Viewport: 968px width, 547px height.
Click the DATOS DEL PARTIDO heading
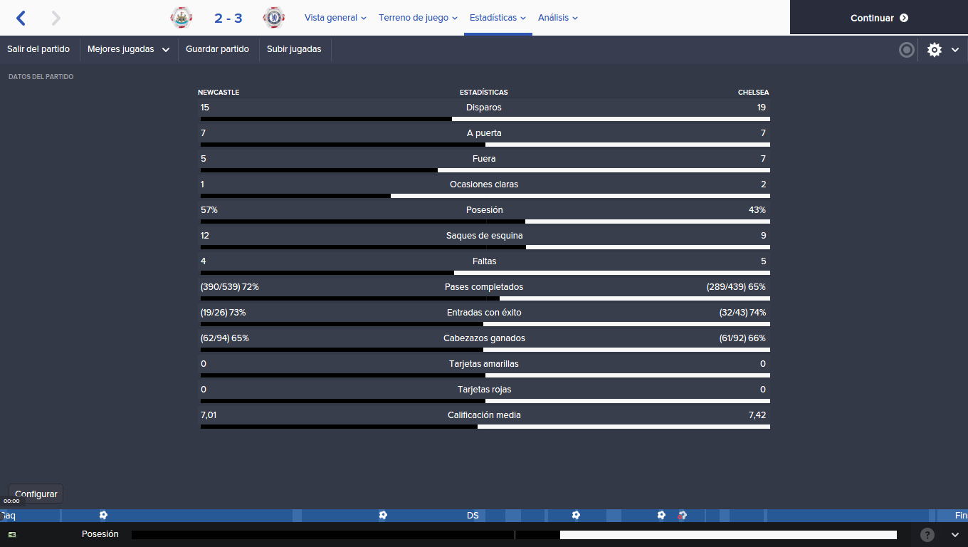point(41,77)
